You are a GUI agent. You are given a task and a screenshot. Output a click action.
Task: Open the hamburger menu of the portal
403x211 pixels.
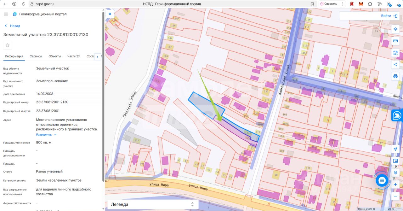6,14
